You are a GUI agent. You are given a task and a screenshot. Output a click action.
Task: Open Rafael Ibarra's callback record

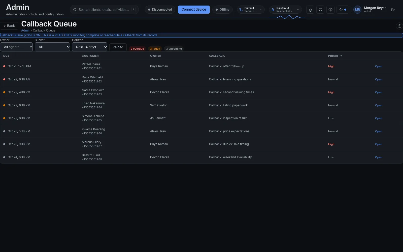point(378,66)
